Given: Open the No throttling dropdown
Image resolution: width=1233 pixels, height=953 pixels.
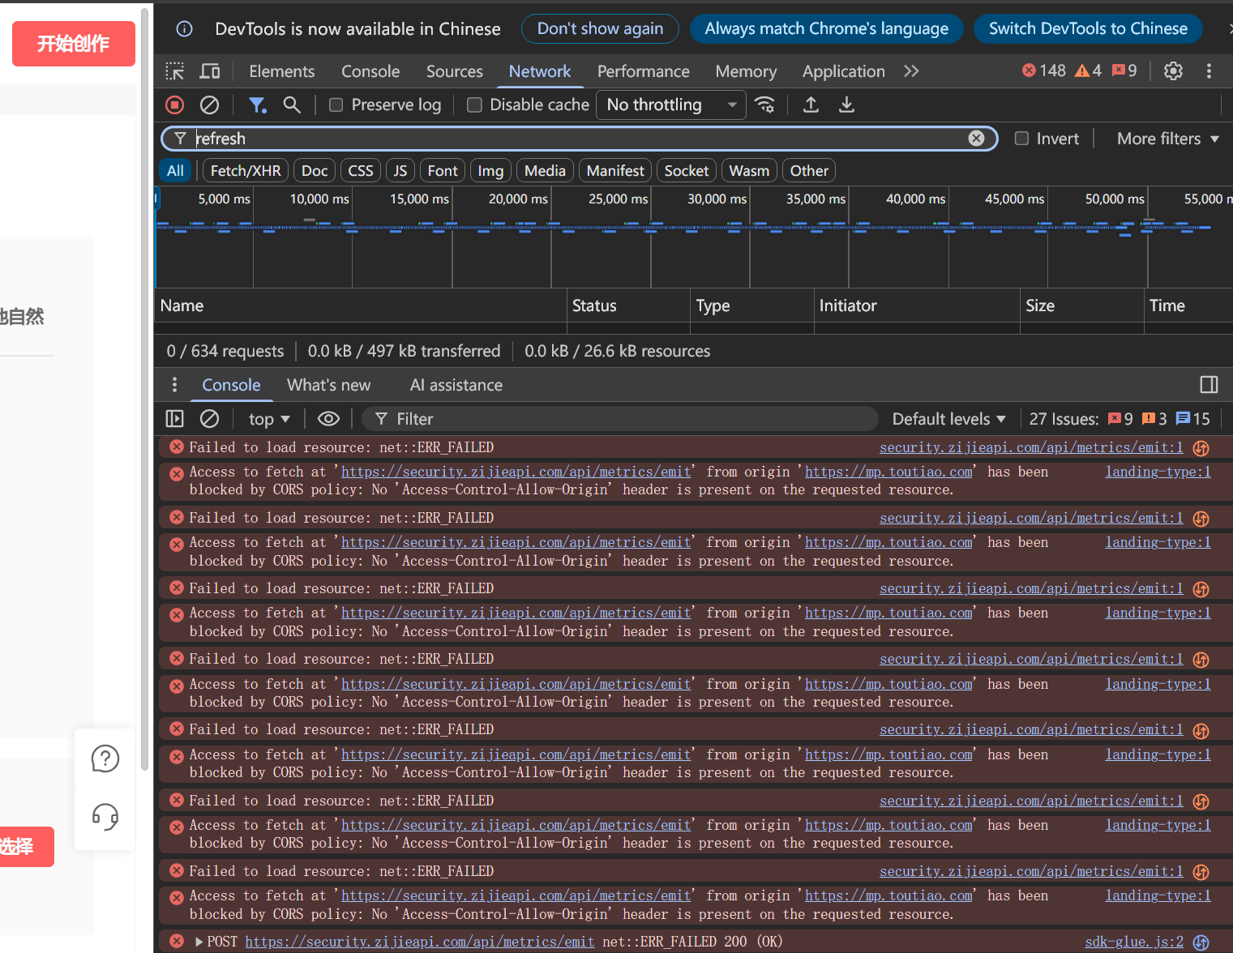Looking at the screenshot, I should click(x=671, y=105).
